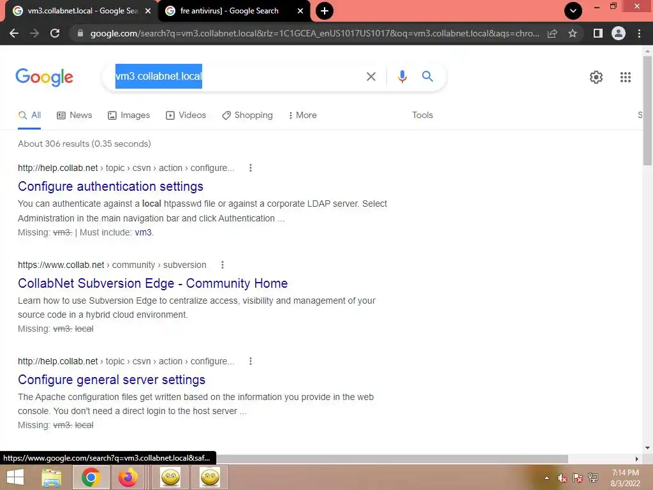Click the second smiley face taskbar app
This screenshot has height=490, width=653.
[209, 477]
